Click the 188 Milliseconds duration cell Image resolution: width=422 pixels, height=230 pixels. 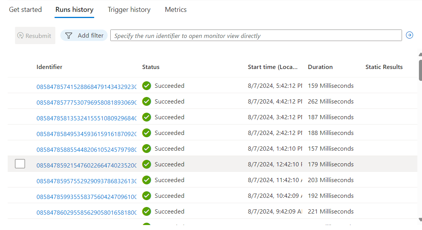pos(331,133)
